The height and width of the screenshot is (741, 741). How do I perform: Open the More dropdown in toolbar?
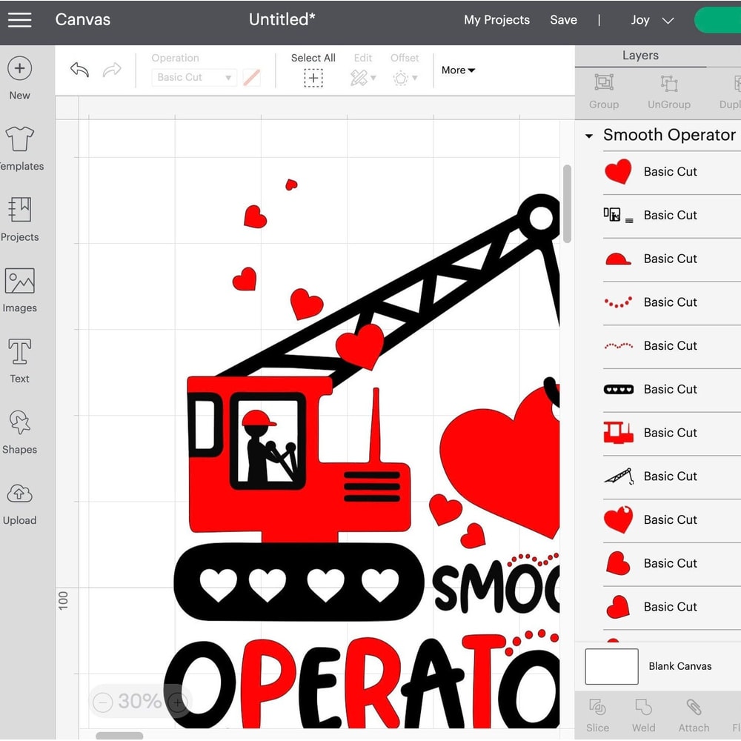point(457,70)
